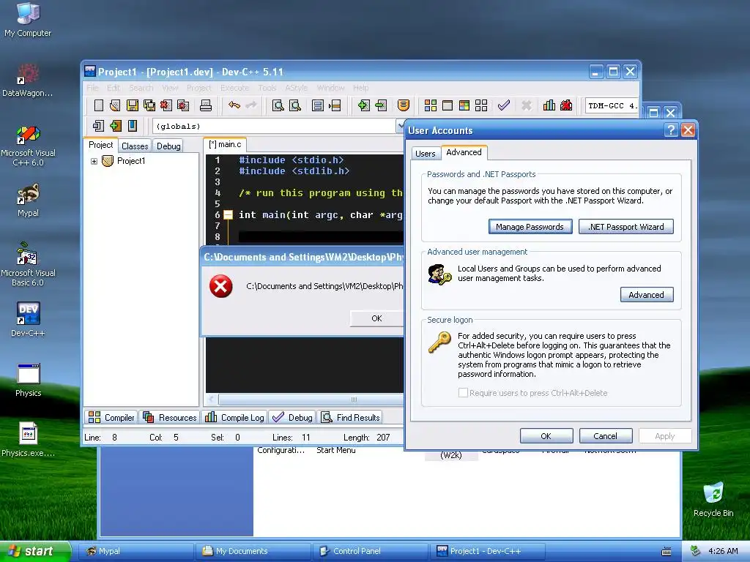Select the main.c editor tab
Screen dimensions: 750x562
[x=225, y=144]
